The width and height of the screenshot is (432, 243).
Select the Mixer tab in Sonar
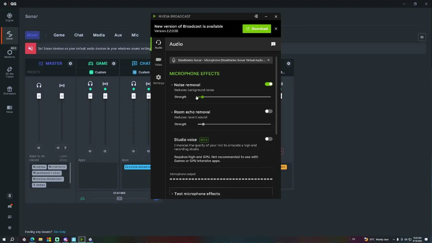coord(32,35)
